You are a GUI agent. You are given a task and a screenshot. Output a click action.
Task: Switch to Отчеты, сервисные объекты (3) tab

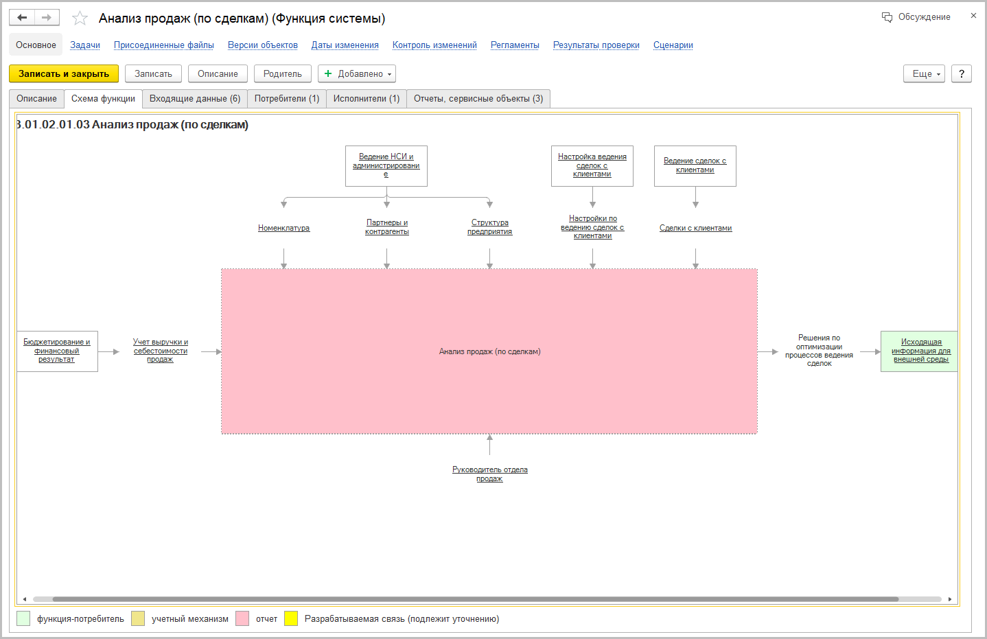point(478,99)
